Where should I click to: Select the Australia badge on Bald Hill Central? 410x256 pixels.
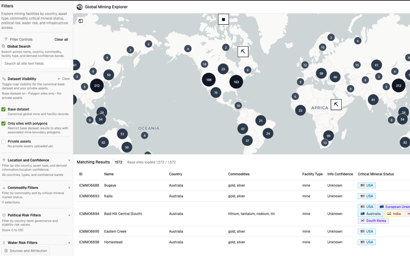[x=370, y=214]
